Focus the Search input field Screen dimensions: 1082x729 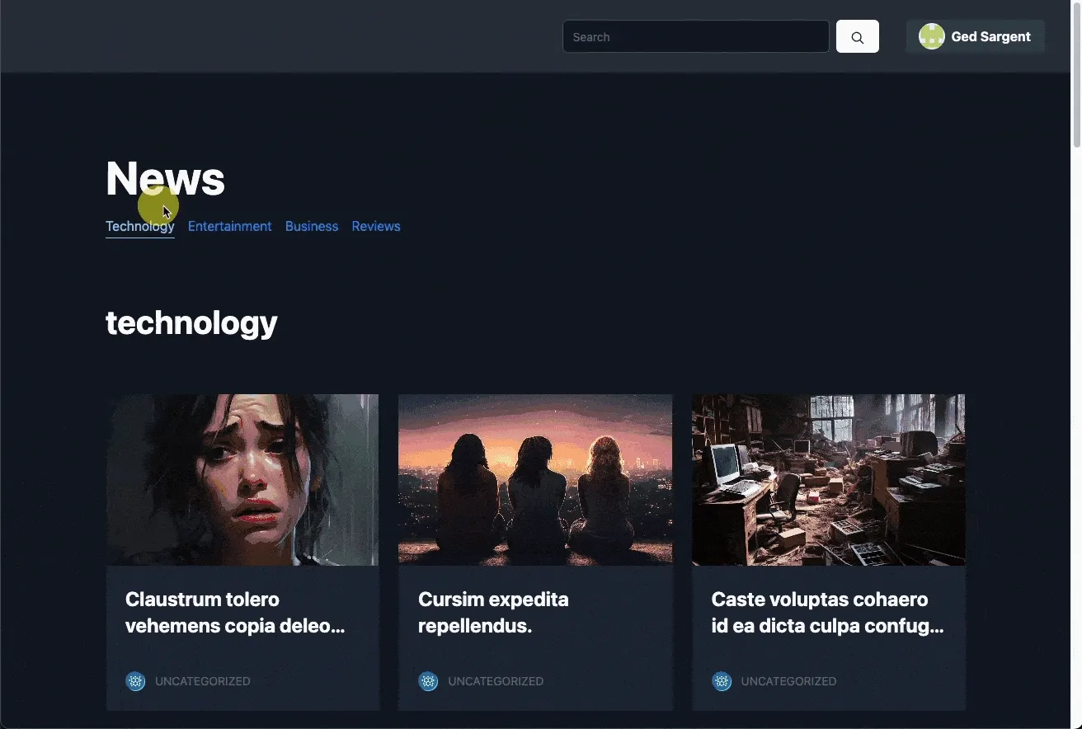(x=696, y=36)
